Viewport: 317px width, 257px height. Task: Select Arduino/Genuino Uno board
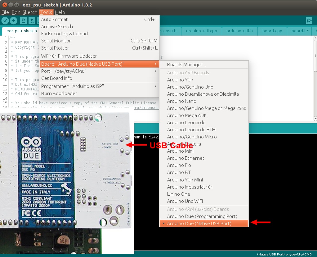point(204,87)
